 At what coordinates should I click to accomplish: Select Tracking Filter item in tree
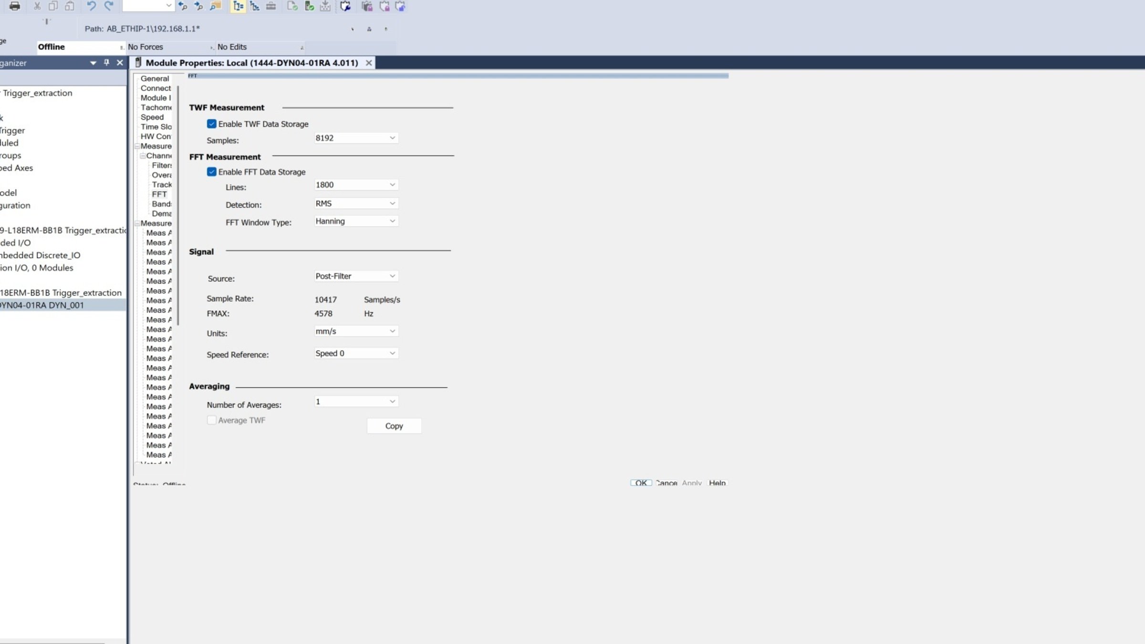pos(162,185)
